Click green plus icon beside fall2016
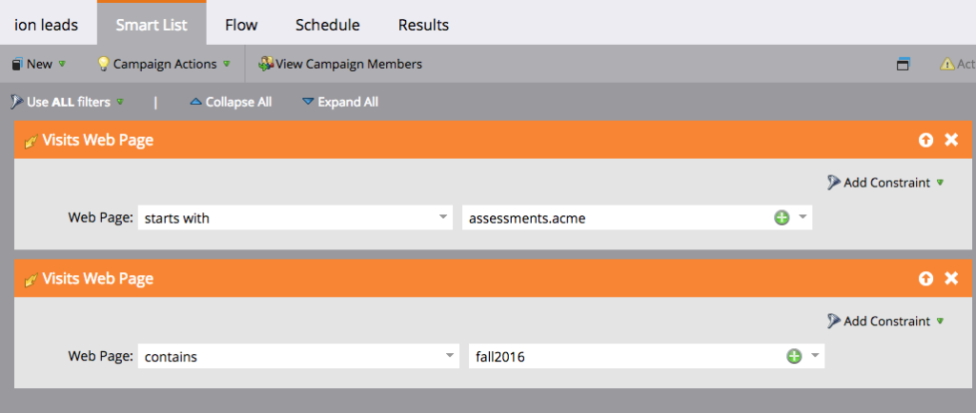This screenshot has width=976, height=413. click(x=793, y=357)
